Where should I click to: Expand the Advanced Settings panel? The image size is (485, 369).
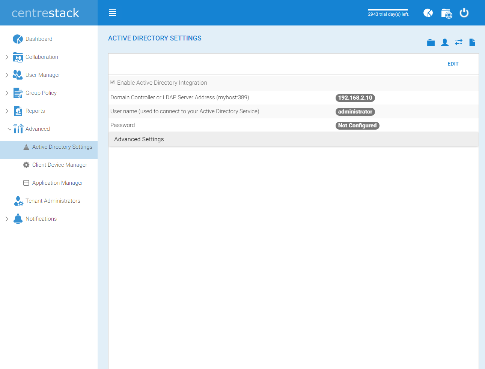pyautogui.click(x=293, y=139)
